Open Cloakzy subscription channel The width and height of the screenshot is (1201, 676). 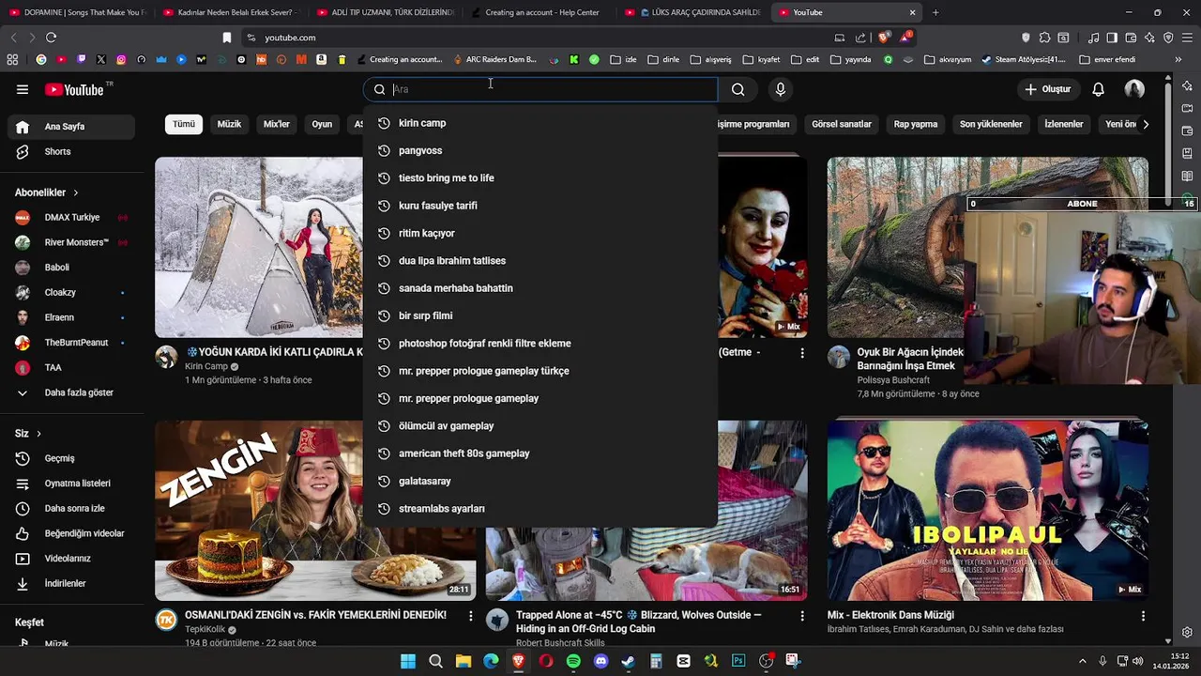pos(71,293)
